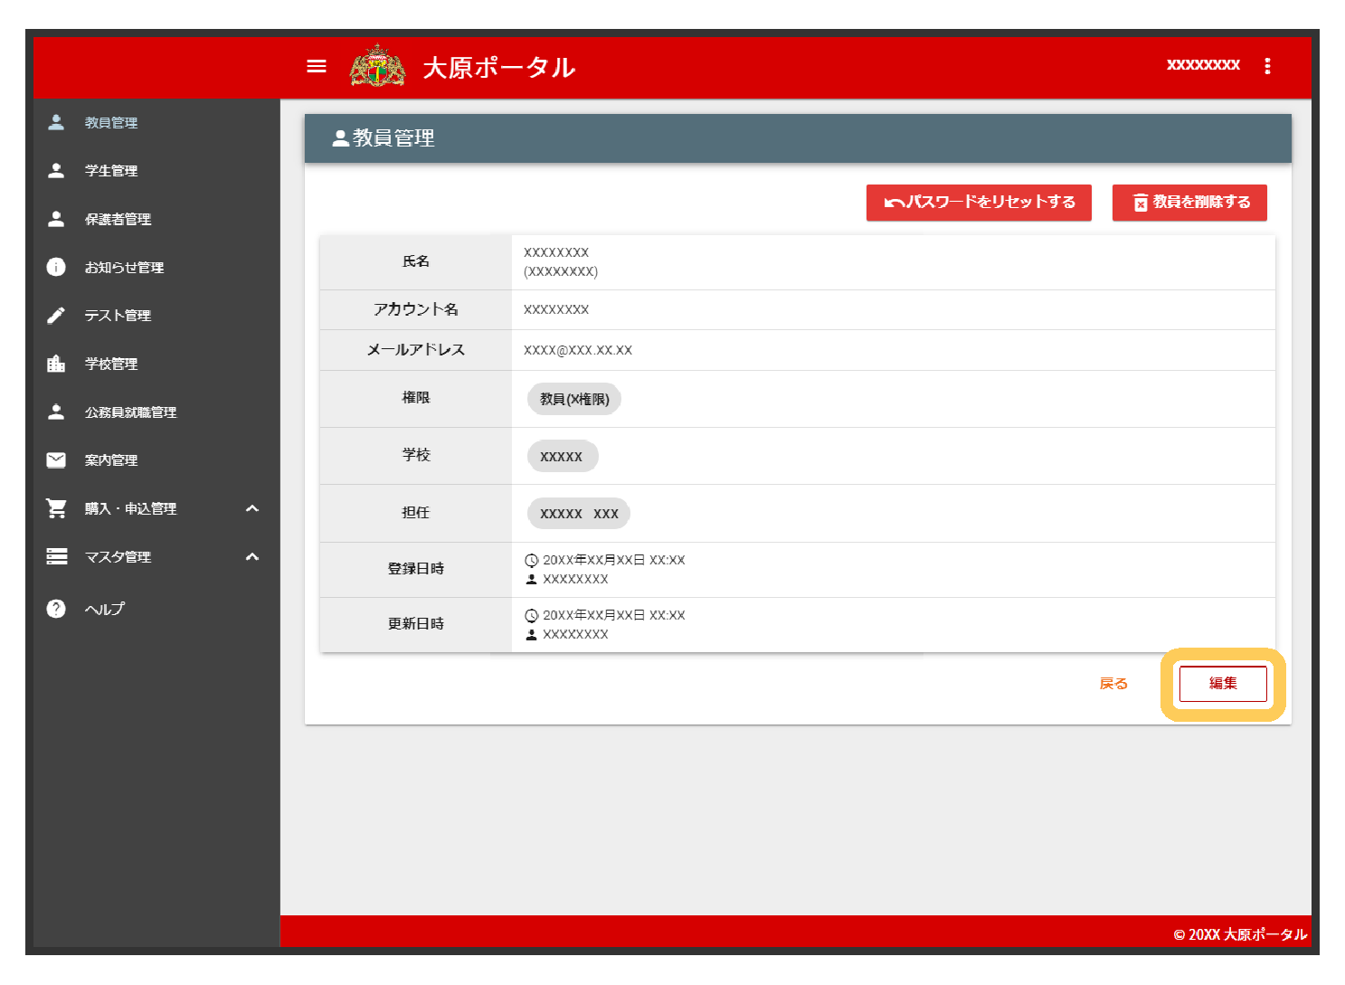Click the XXXXXXXX username in header

(1203, 65)
